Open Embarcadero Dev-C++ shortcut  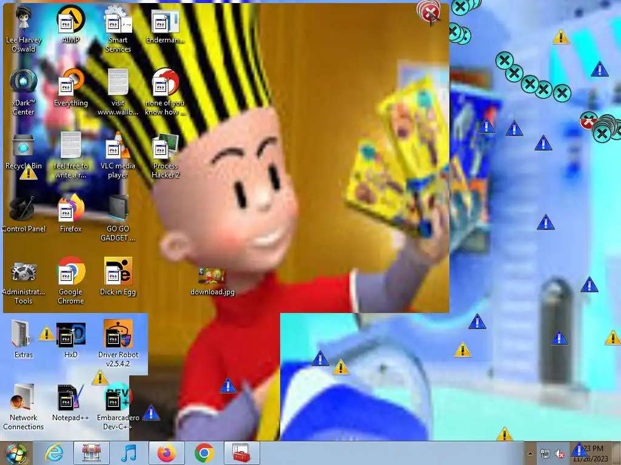118,406
